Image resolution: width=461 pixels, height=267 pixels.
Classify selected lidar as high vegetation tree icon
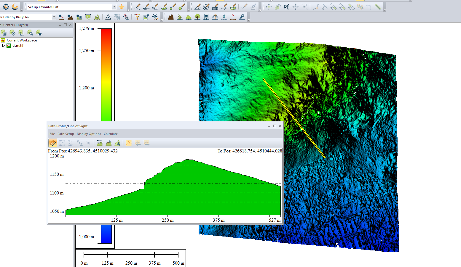[197, 17]
